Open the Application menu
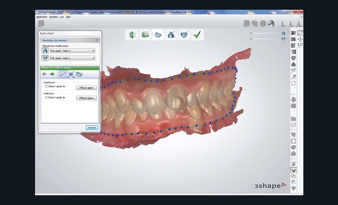Image resolution: width=338 pixels, height=205 pixels. 41,17
